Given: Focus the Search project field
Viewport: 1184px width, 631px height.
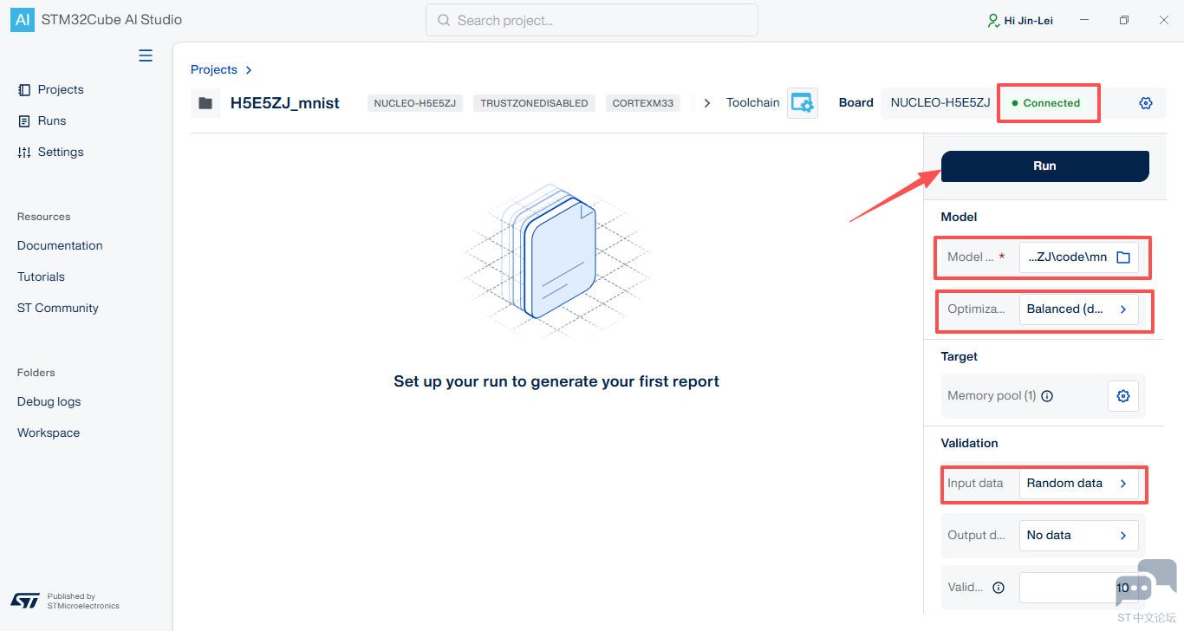Looking at the screenshot, I should [x=592, y=20].
